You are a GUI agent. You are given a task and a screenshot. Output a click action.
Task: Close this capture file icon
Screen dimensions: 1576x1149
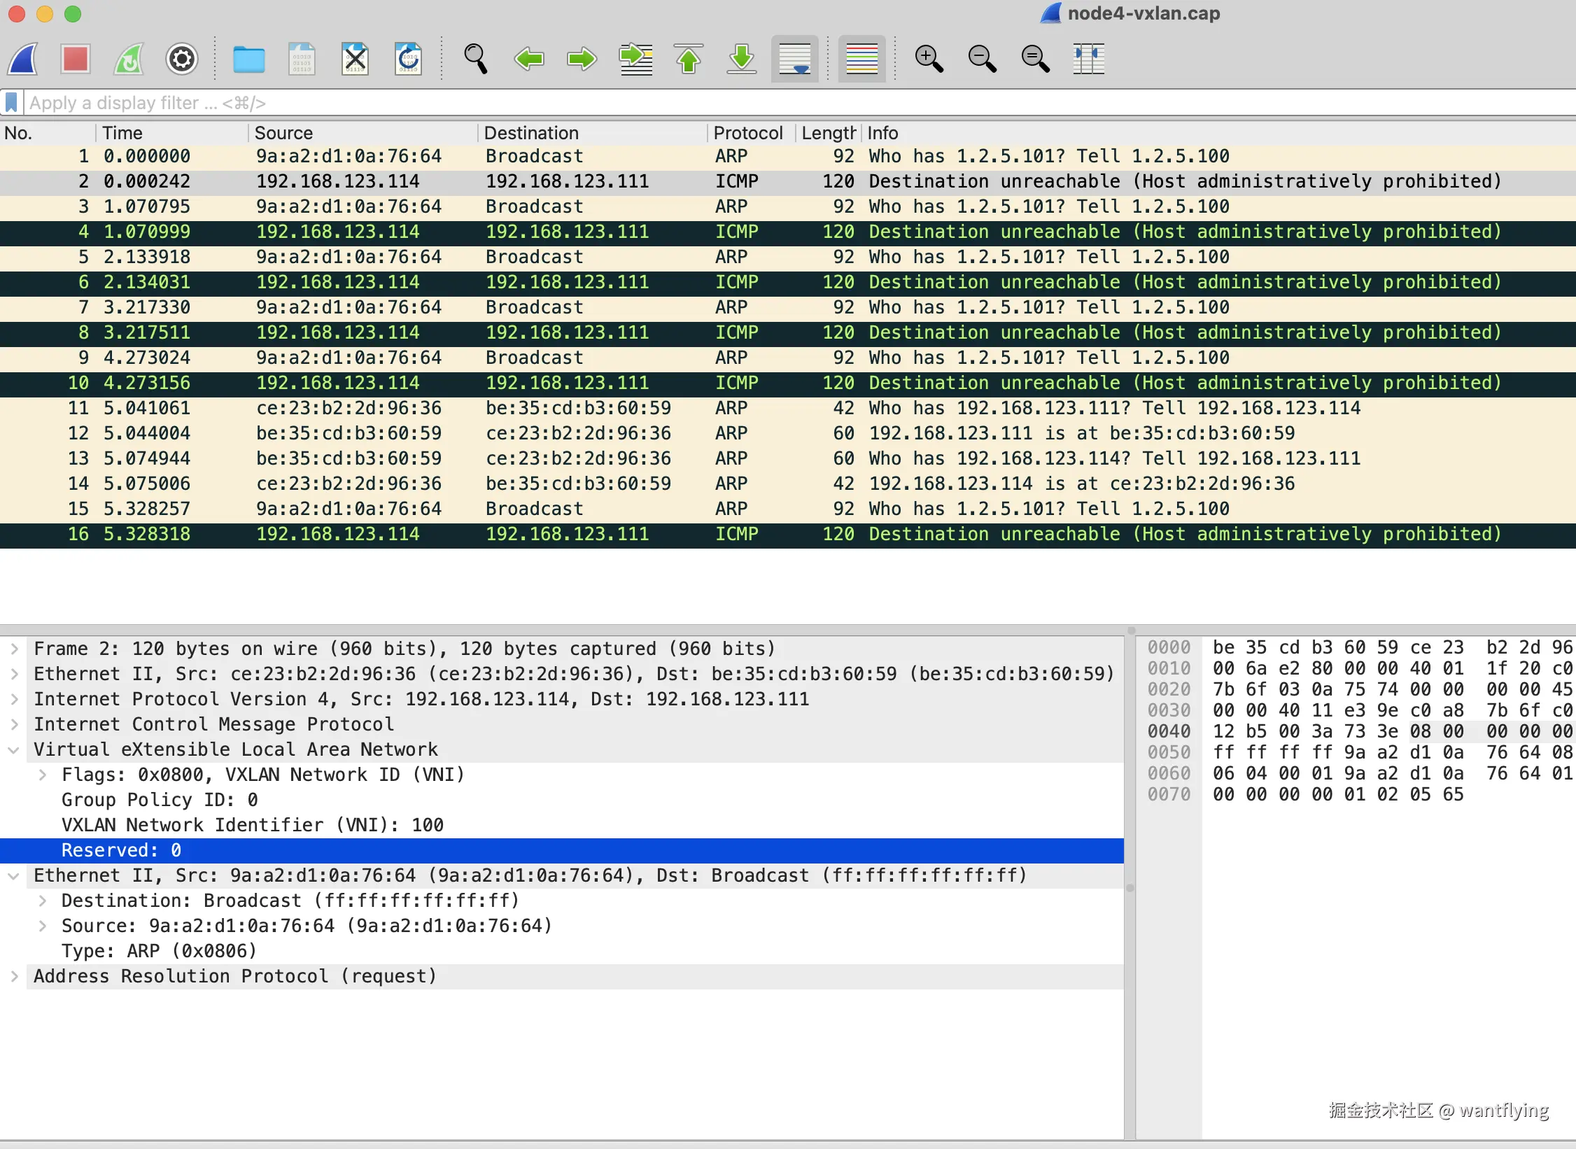pyautogui.click(x=355, y=59)
